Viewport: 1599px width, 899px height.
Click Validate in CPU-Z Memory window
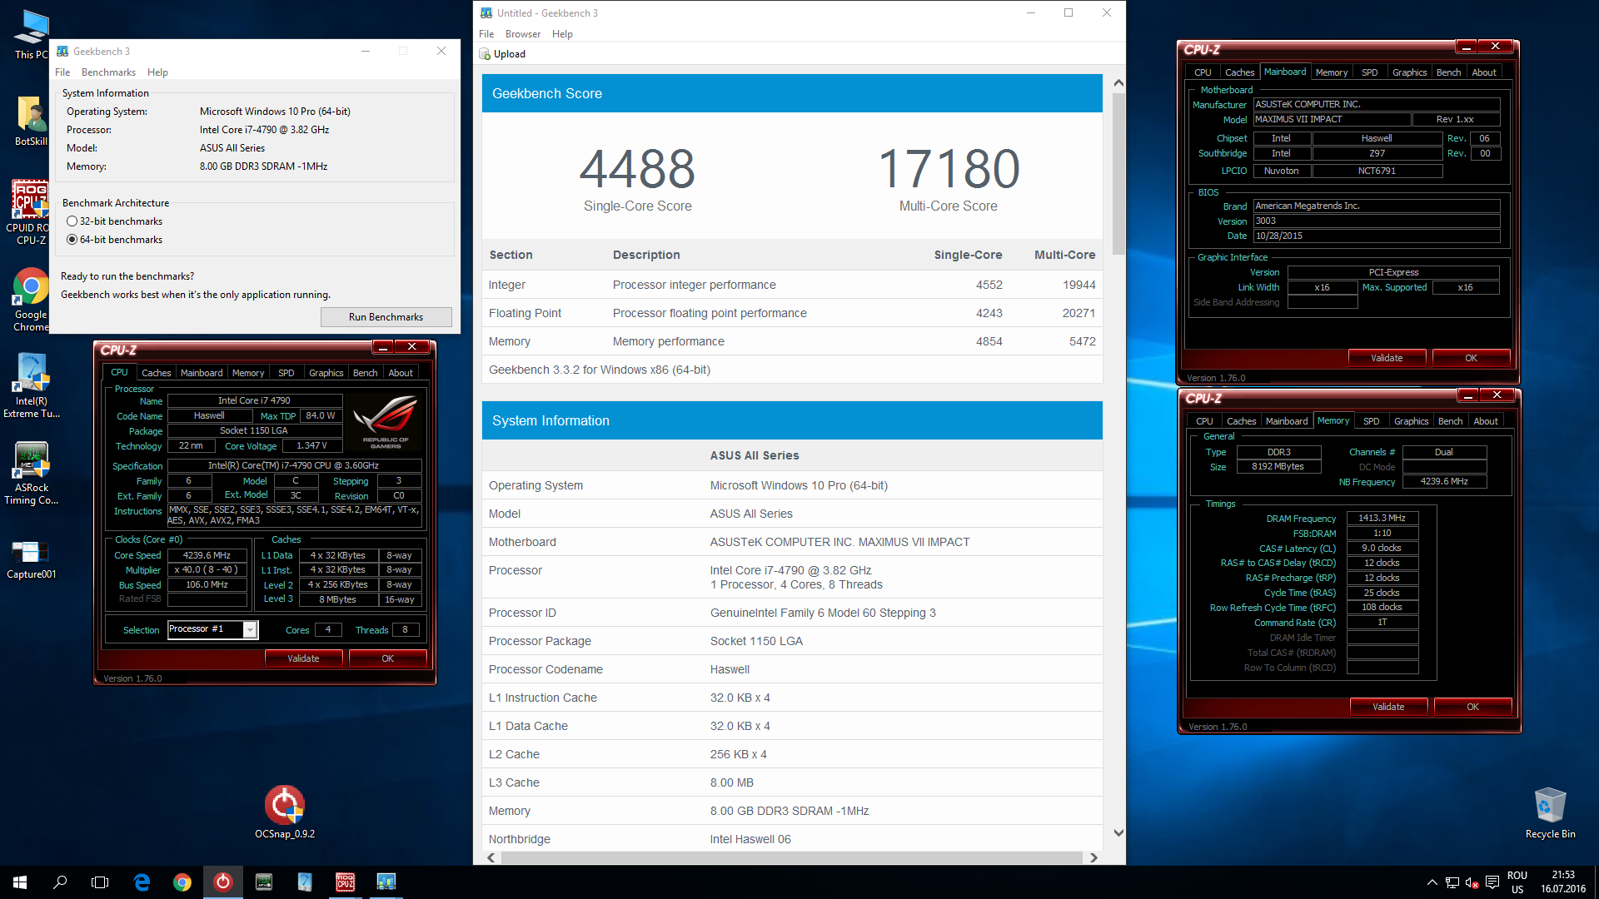coord(1388,707)
